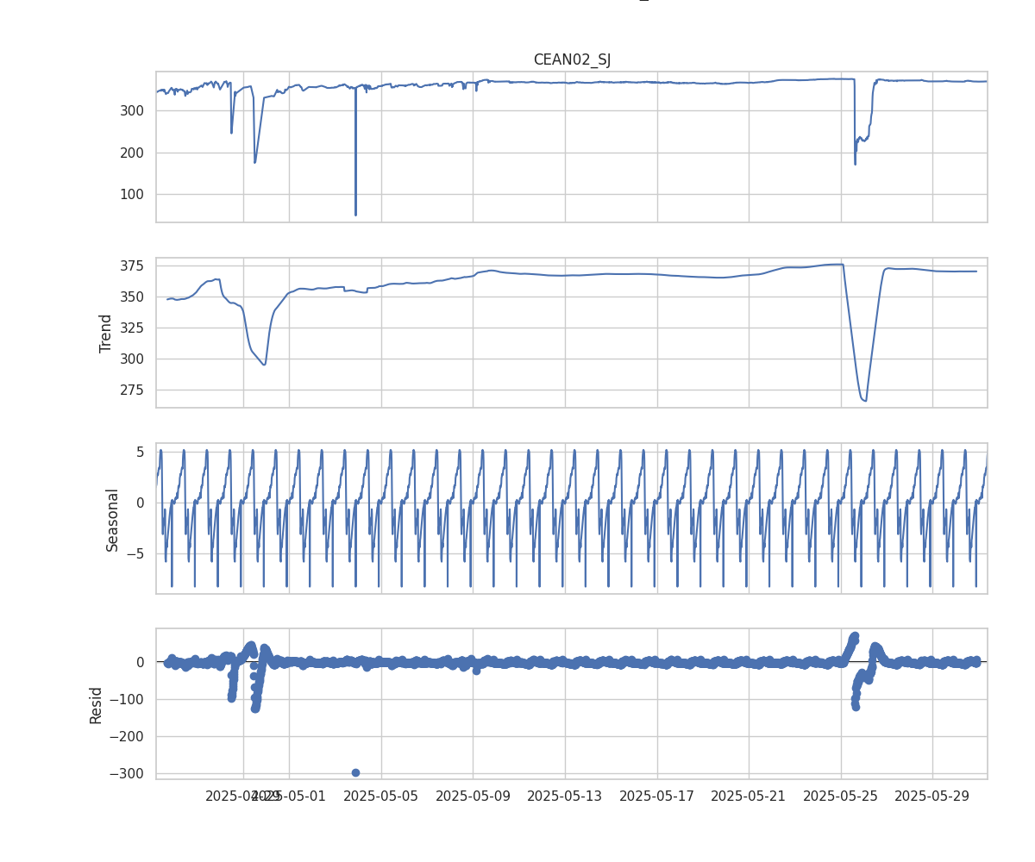This screenshot has width=1035, height=862.
Task: Click the bottom of the deepest spike in the top chart
Action: coord(355,215)
